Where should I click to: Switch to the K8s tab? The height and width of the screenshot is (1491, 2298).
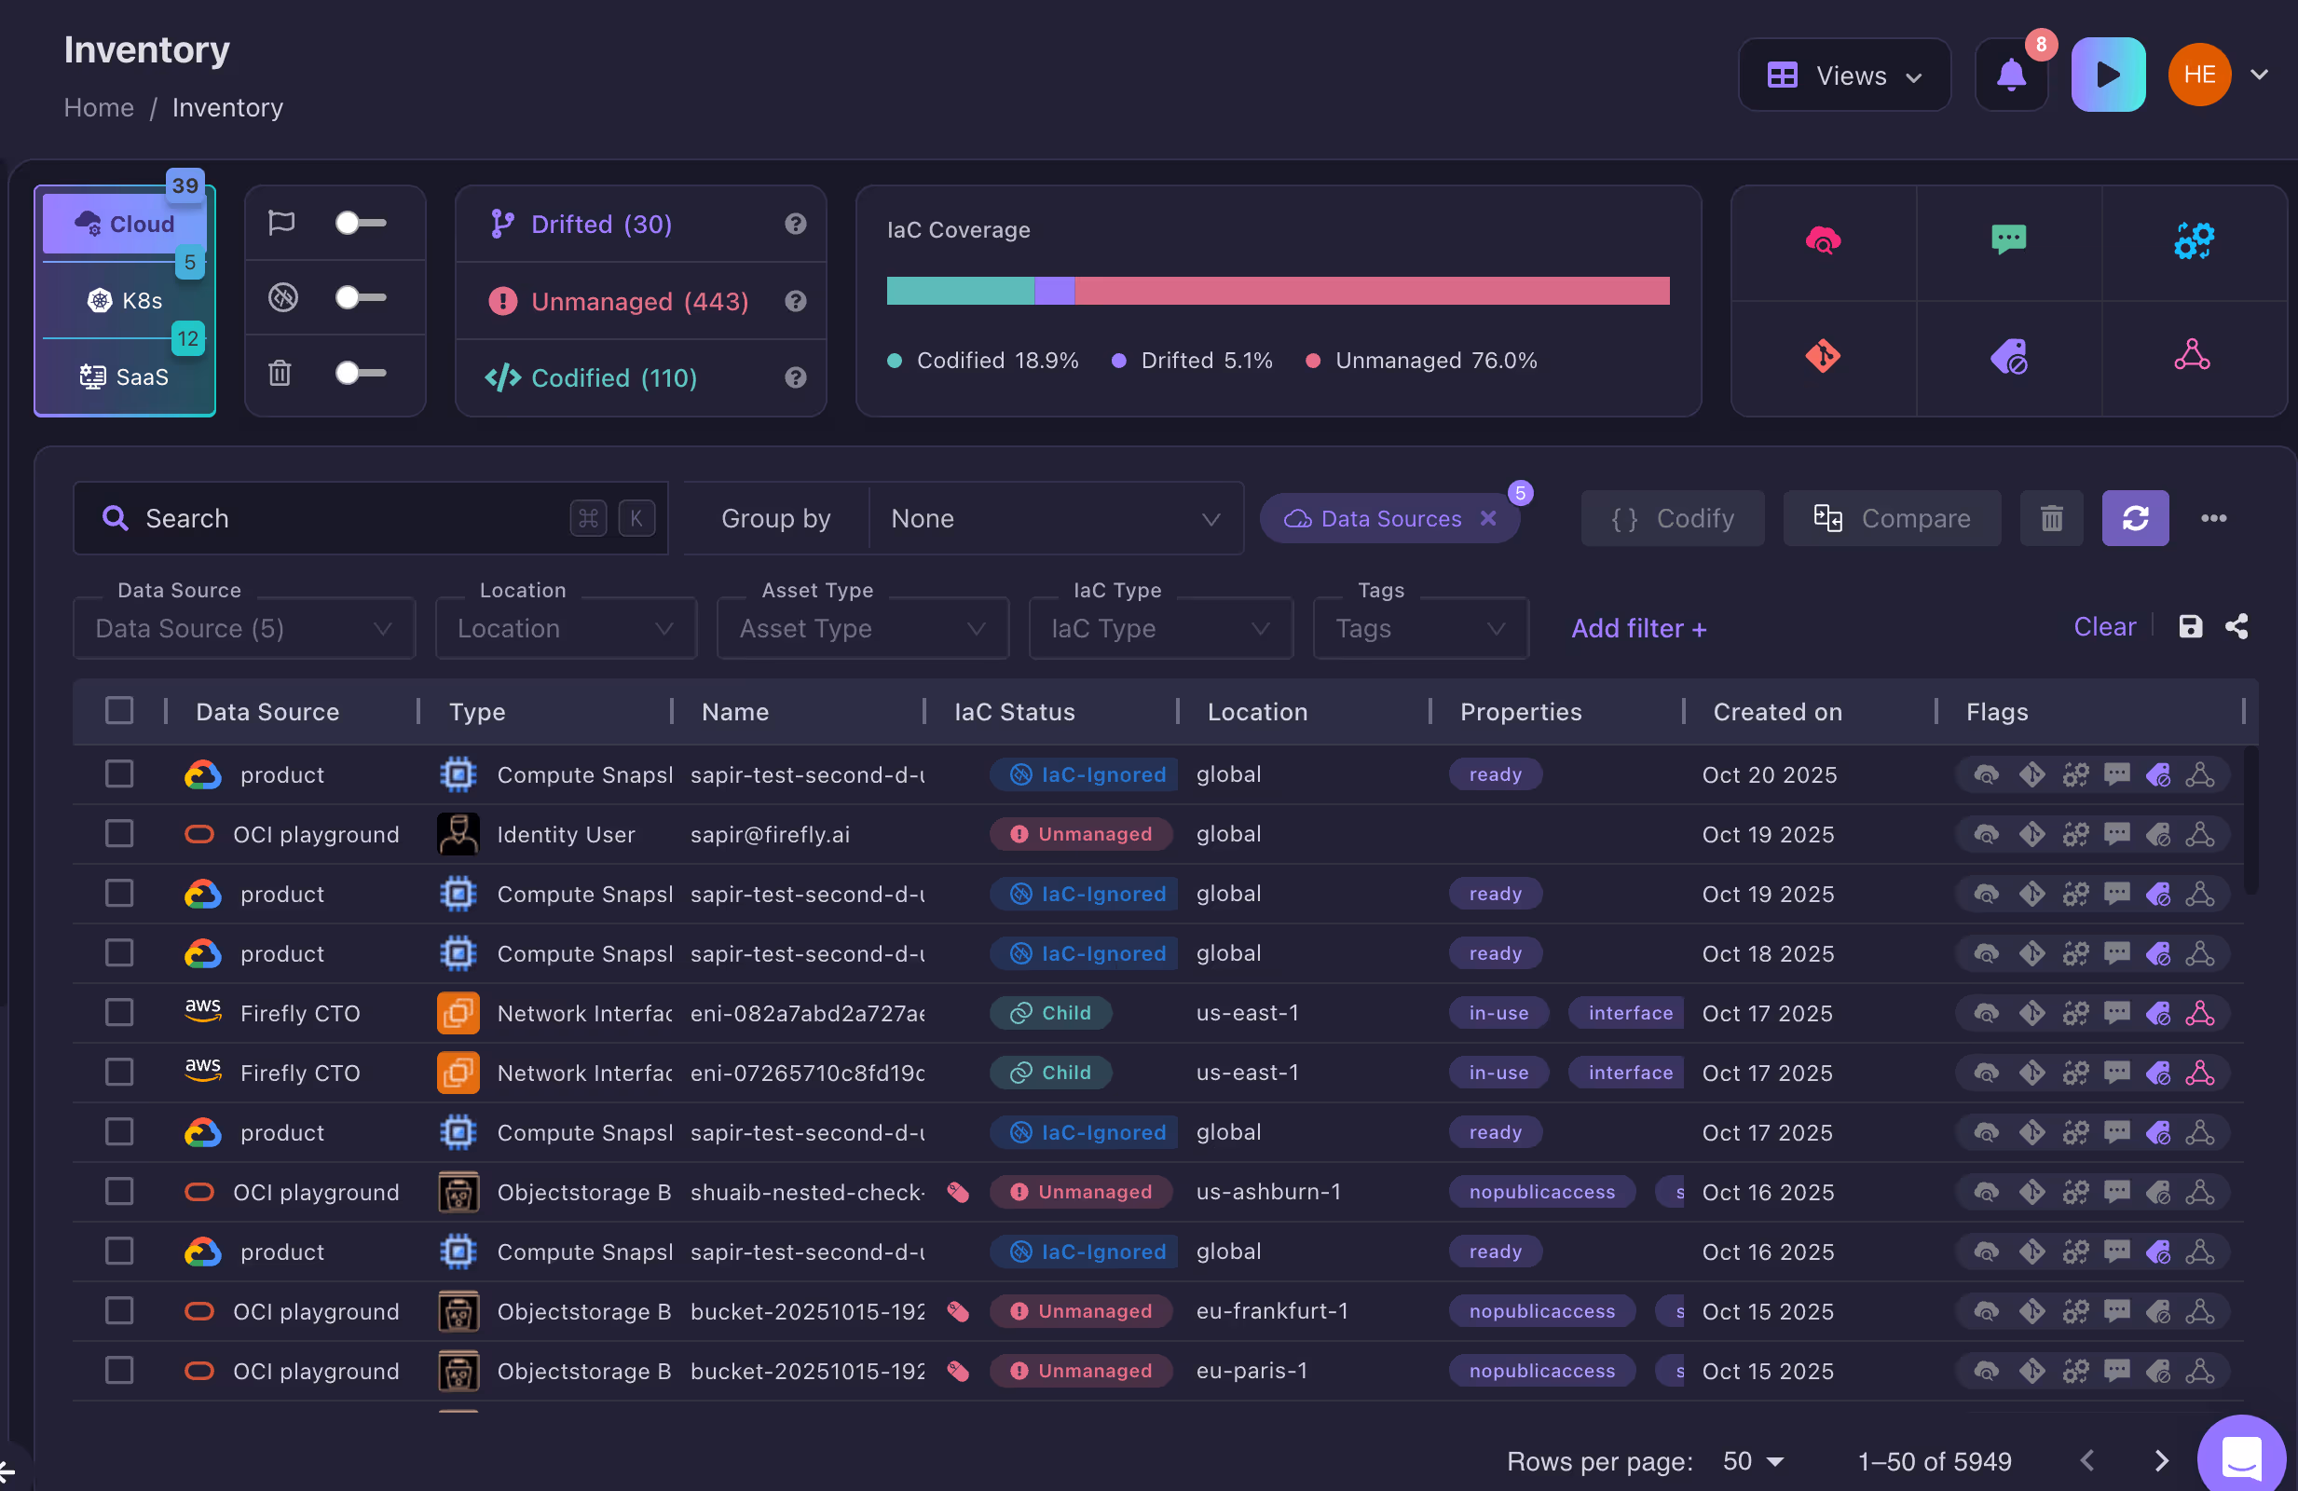[x=126, y=300]
